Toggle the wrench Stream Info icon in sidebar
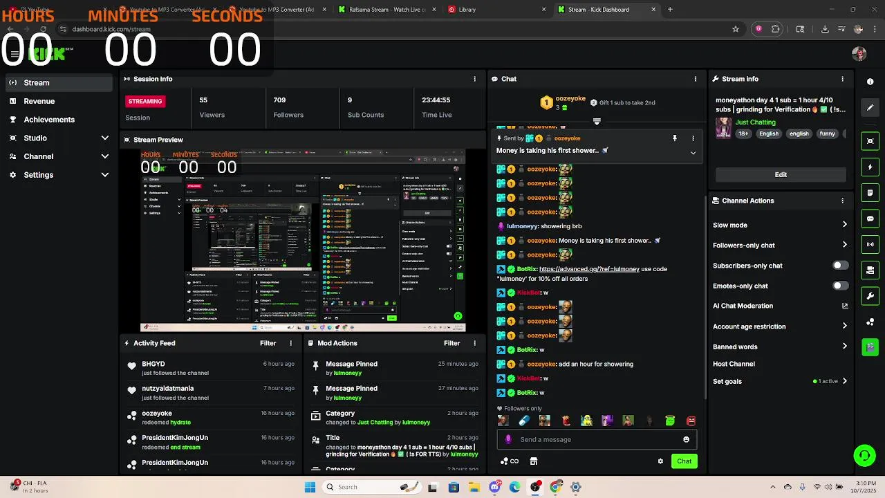This screenshot has height=498, width=885. coord(870,296)
